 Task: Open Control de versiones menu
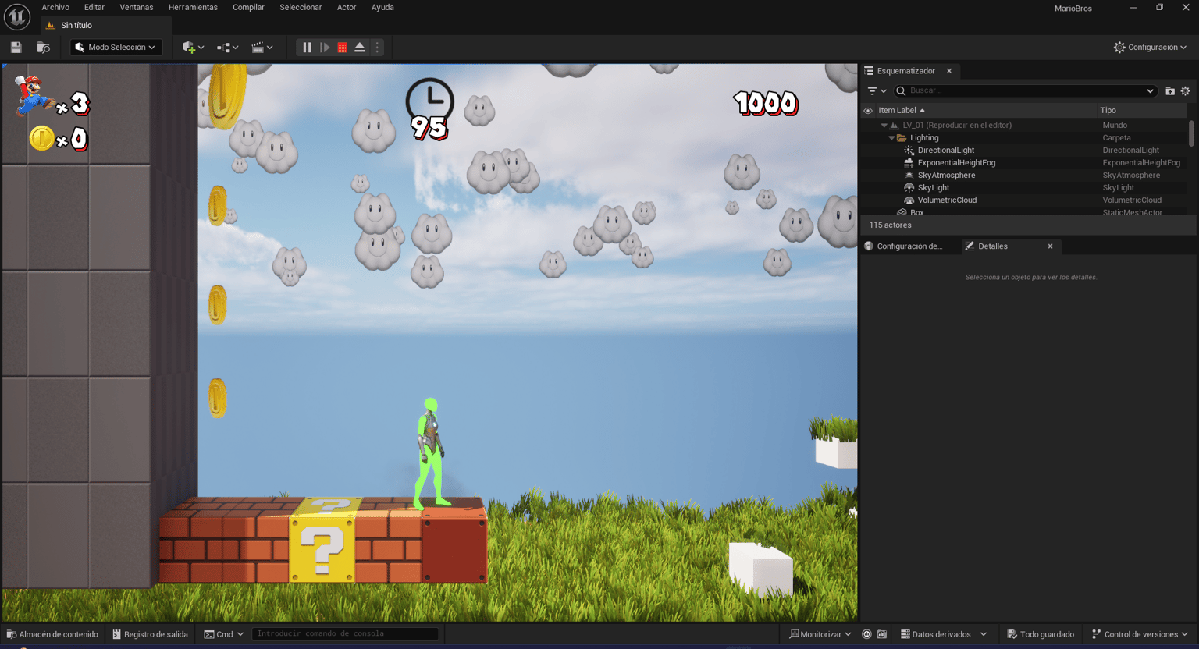(1140, 634)
